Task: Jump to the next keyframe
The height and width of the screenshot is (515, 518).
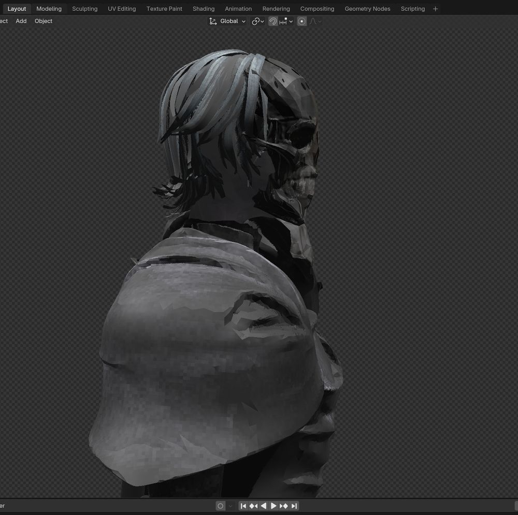Action: coord(284,506)
